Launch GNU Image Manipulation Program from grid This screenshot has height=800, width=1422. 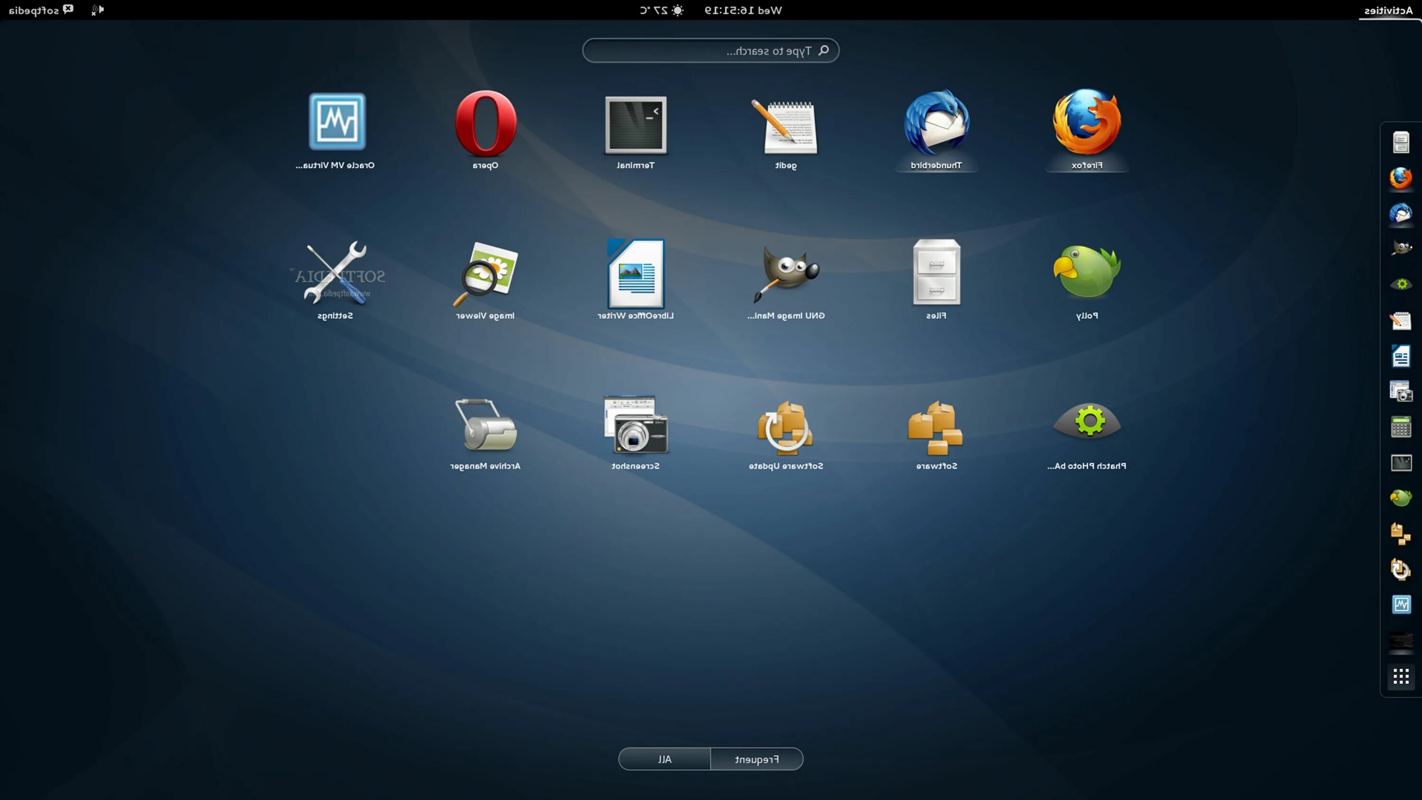(785, 281)
